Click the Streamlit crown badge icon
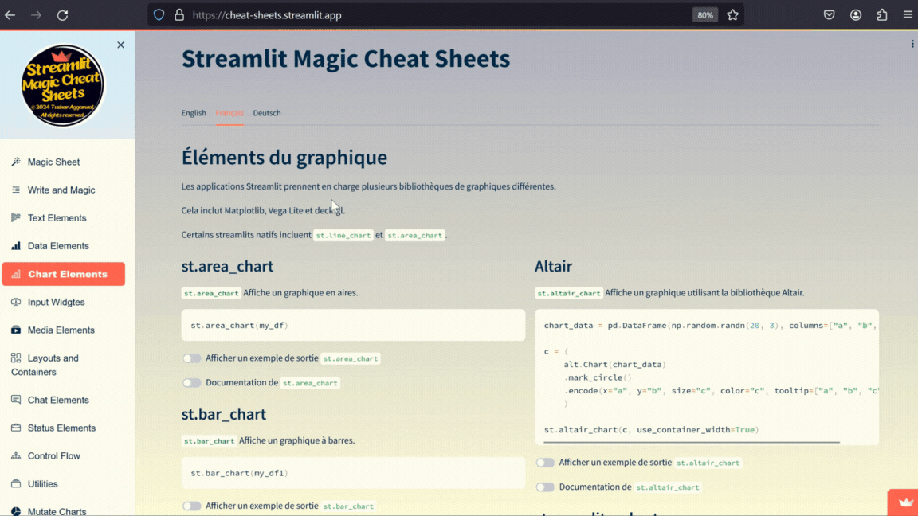Image resolution: width=918 pixels, height=516 pixels. coord(906,502)
